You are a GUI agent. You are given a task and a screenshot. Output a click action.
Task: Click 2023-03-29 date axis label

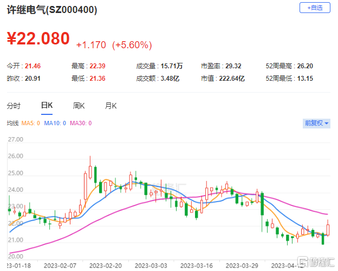pos(242,266)
